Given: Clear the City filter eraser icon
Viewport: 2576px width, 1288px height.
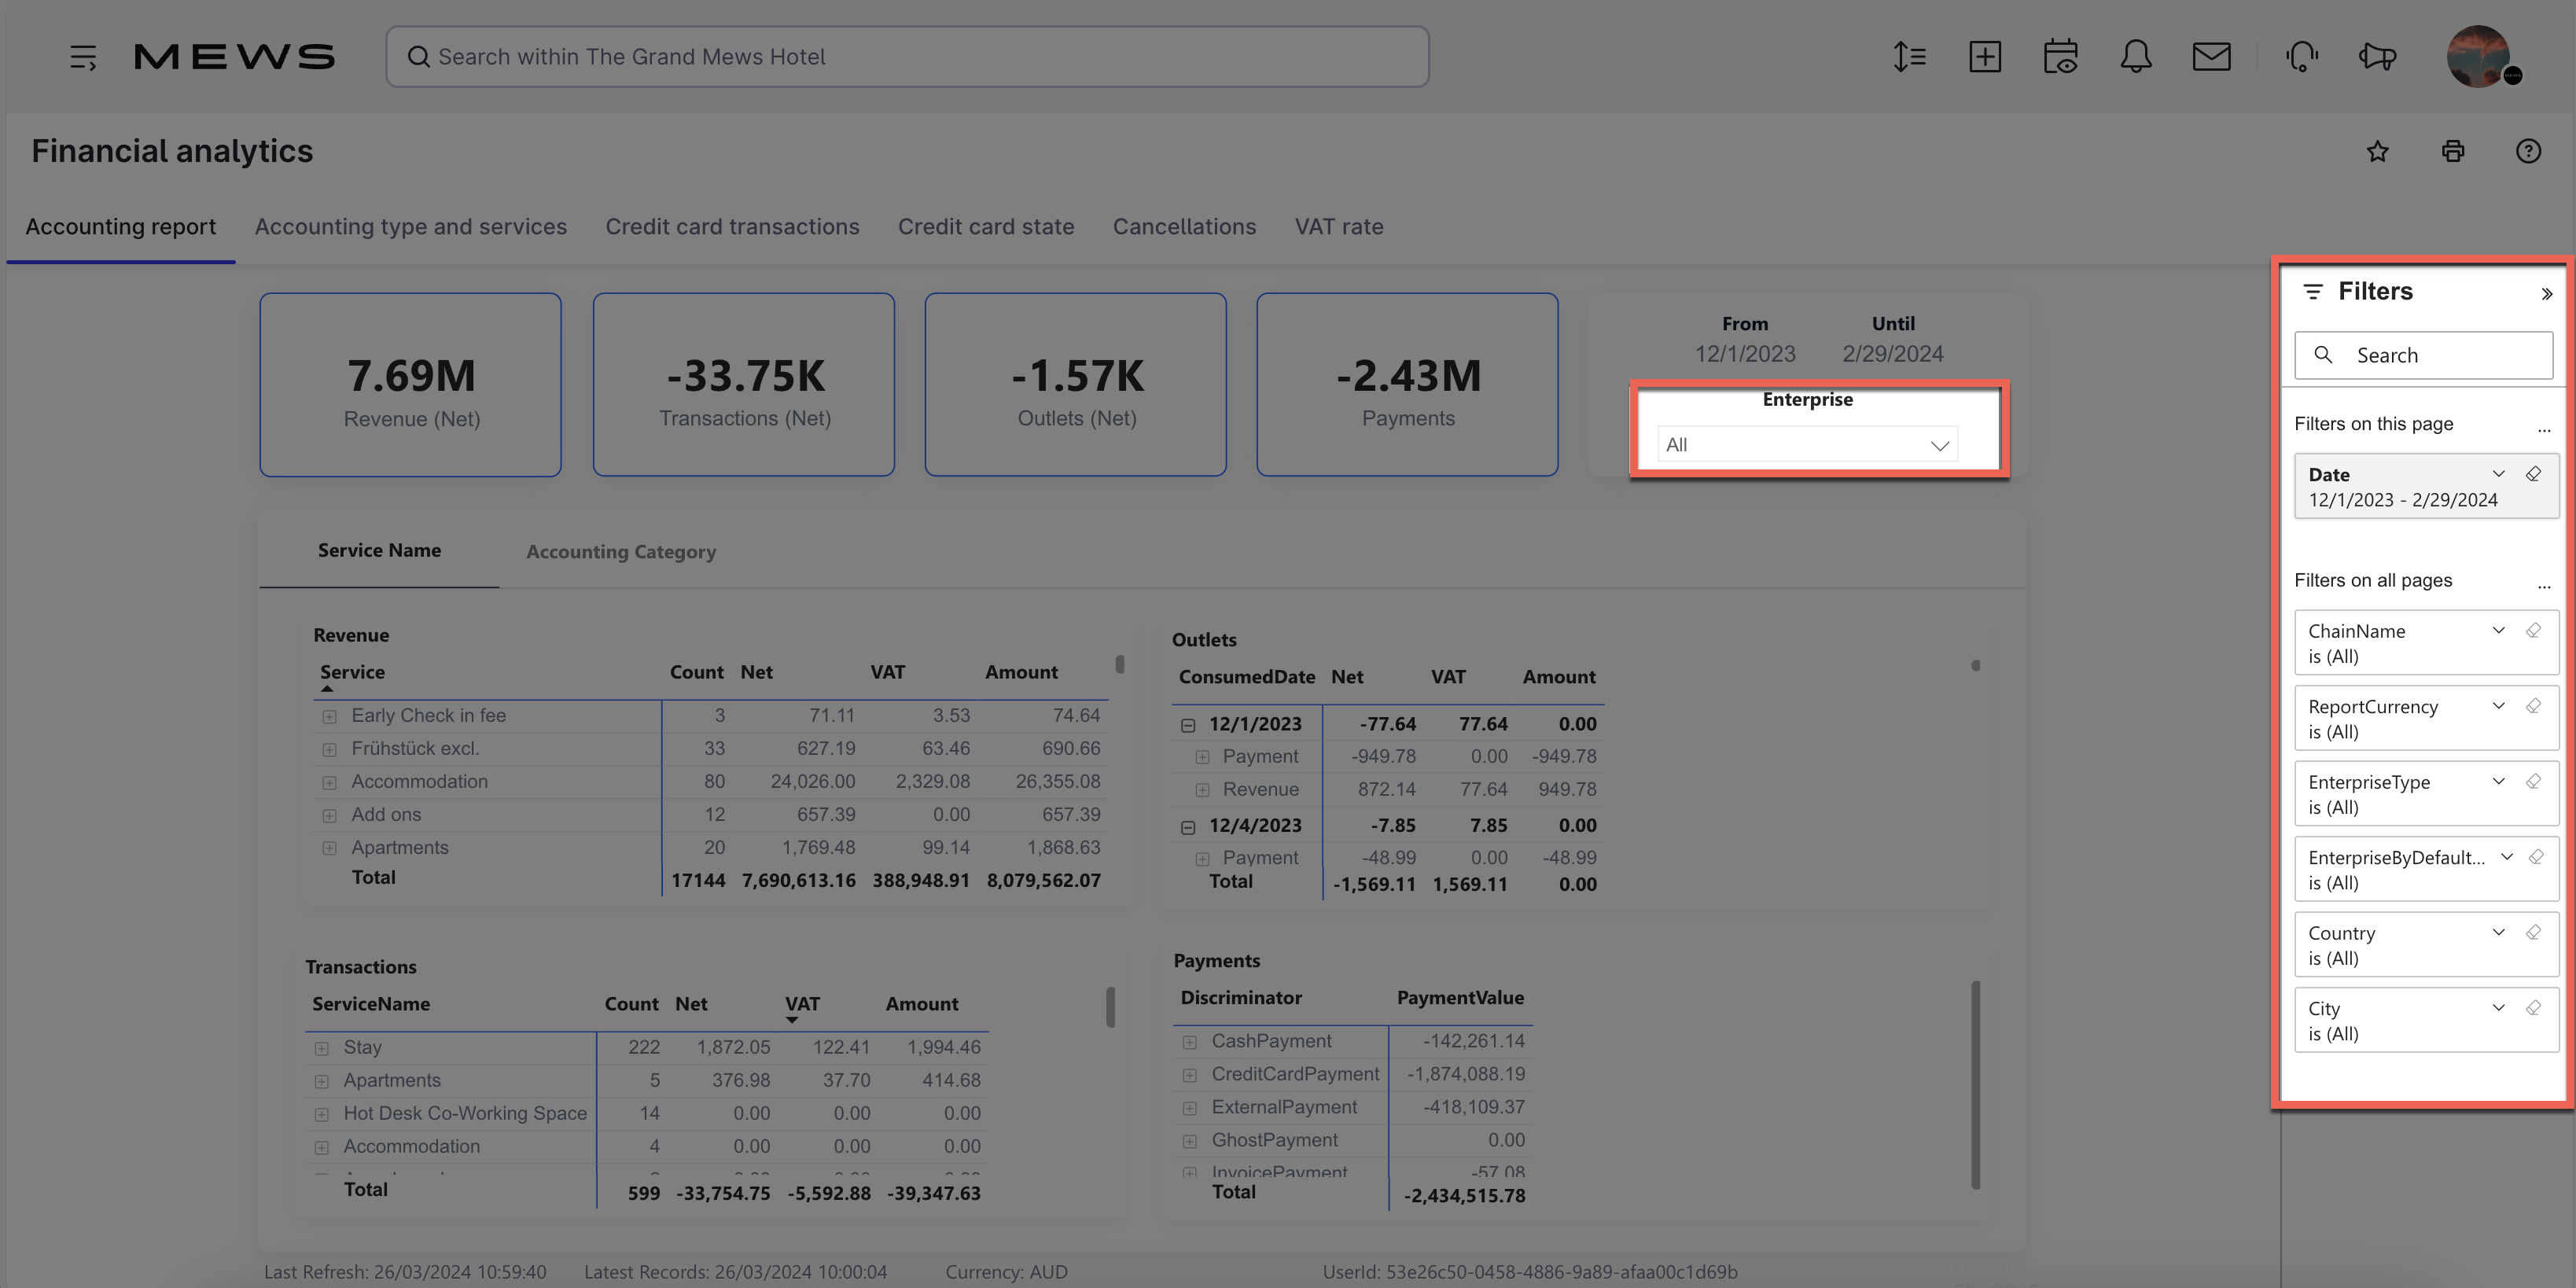Looking at the screenshot, I should point(2533,1008).
